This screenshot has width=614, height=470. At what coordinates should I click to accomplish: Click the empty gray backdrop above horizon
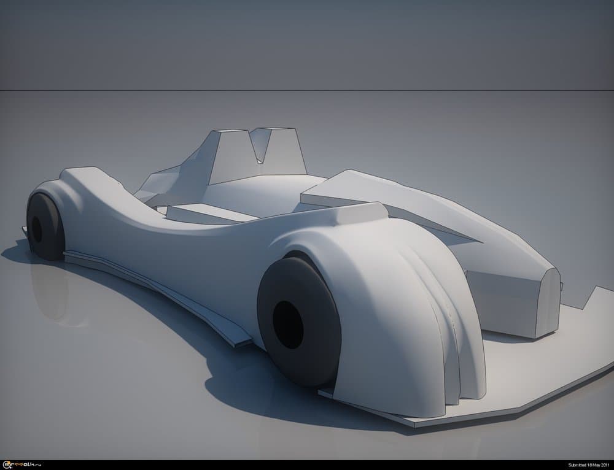307,43
